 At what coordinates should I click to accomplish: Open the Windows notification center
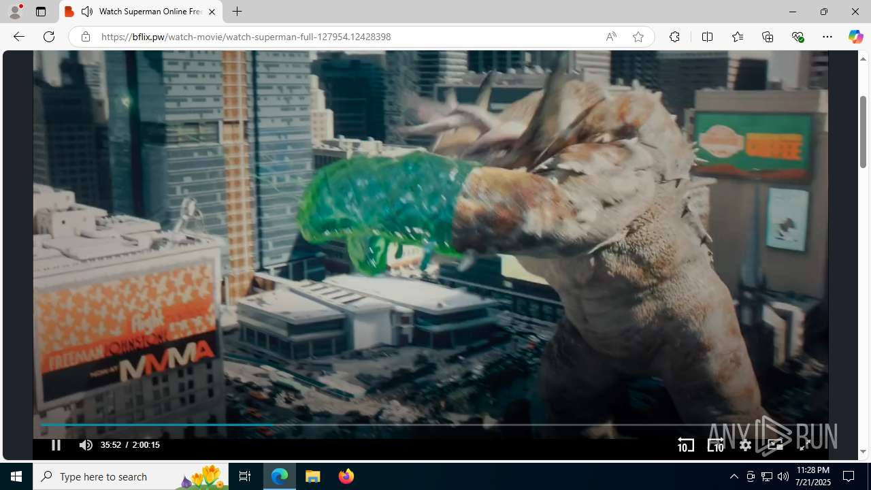849,476
